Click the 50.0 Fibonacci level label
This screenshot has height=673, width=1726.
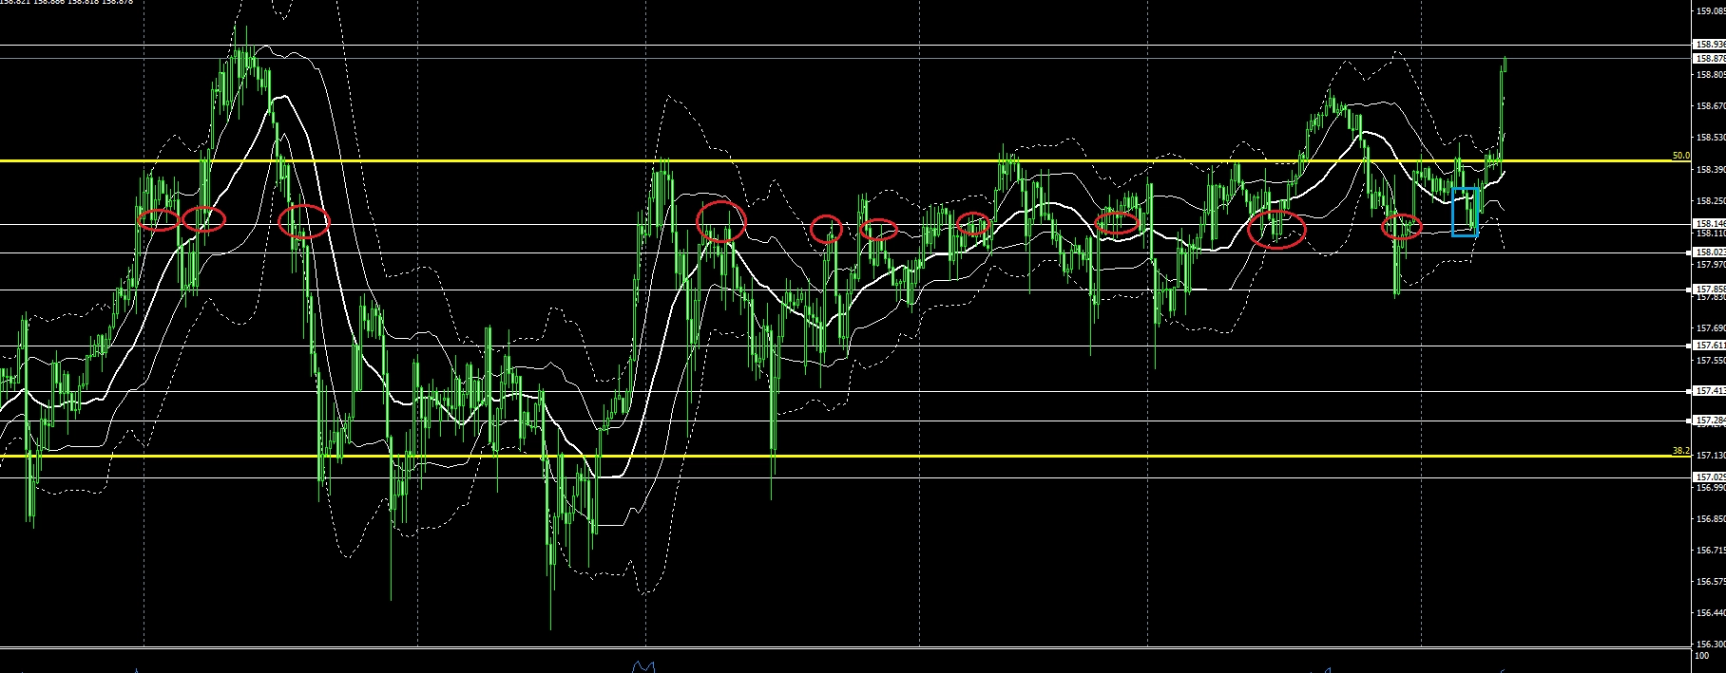(1681, 156)
